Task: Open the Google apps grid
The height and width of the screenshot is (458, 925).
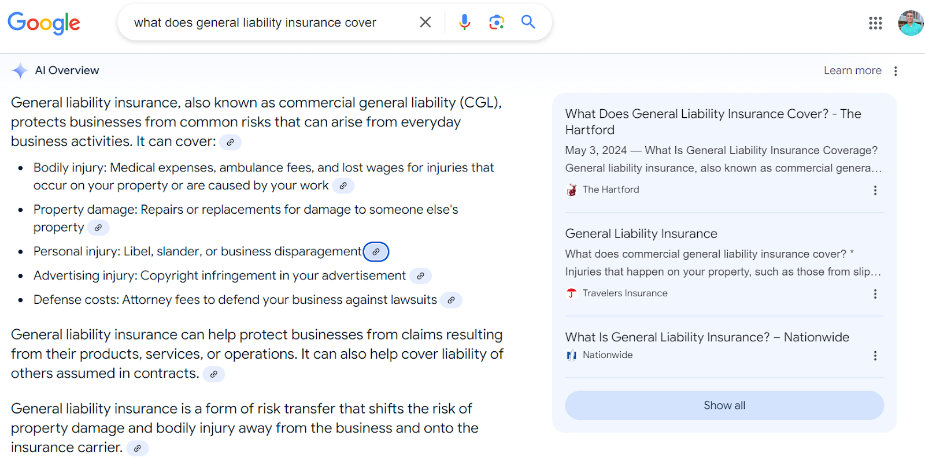Action: pyautogui.click(x=875, y=23)
